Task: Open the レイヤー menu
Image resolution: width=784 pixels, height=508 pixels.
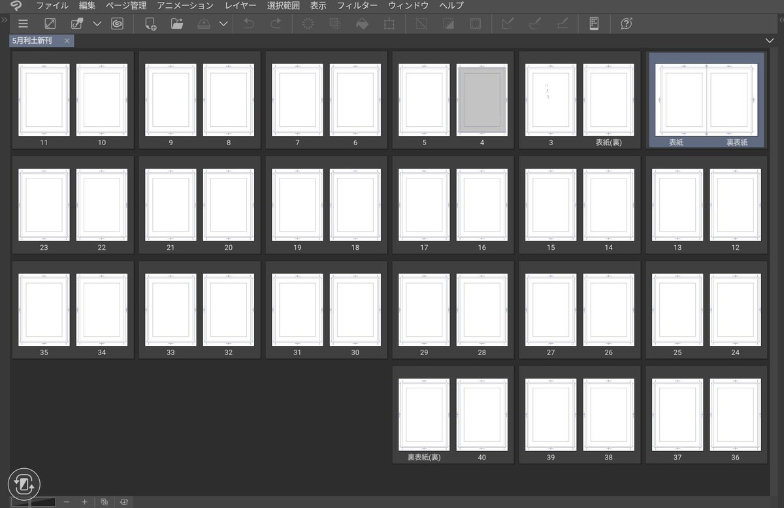Action: 240,5
